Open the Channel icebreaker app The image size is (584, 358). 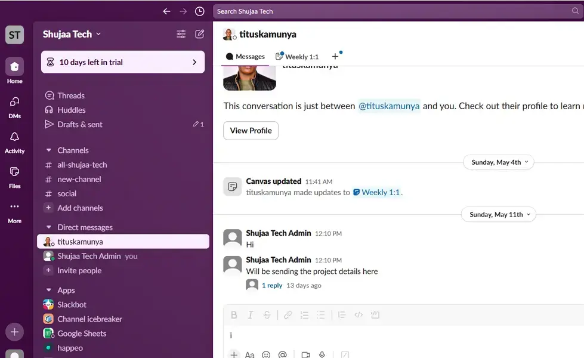[123, 319]
